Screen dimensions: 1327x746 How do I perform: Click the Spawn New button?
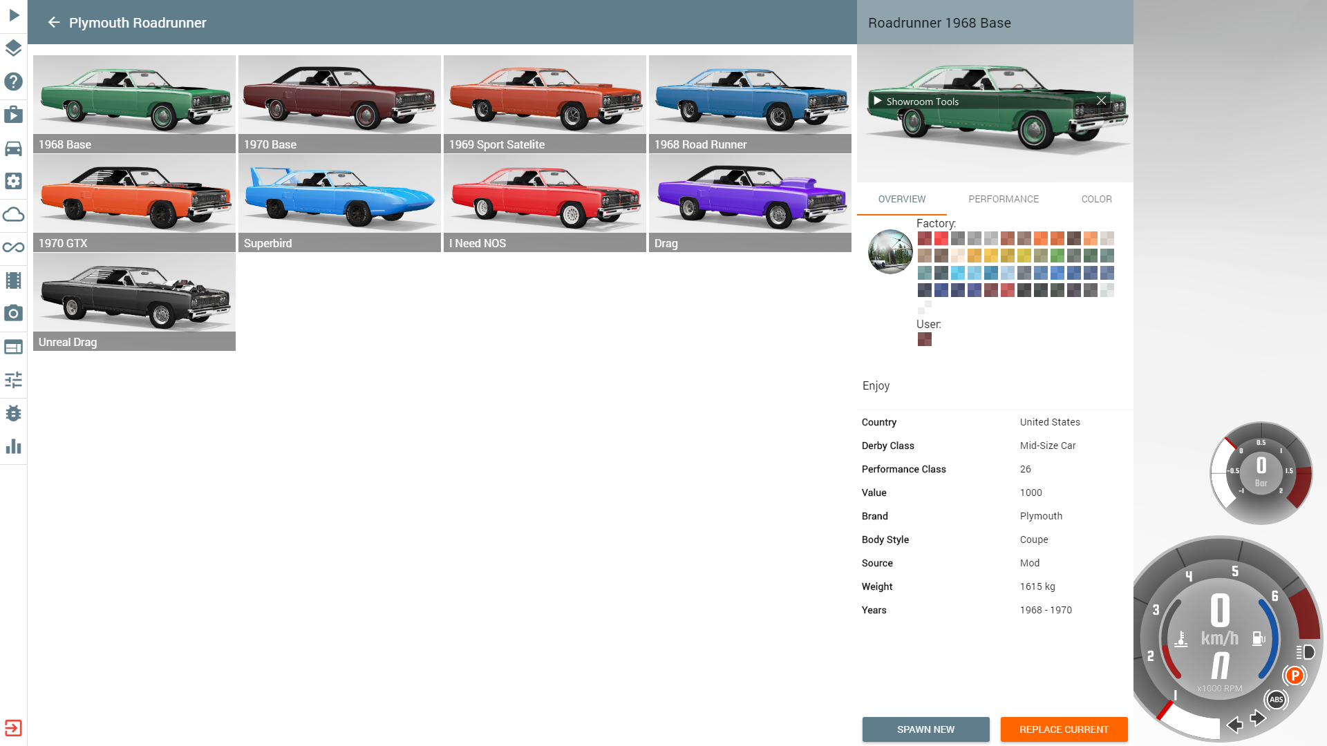925,729
